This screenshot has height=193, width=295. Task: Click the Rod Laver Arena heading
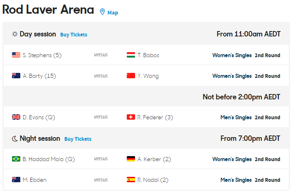48,10
